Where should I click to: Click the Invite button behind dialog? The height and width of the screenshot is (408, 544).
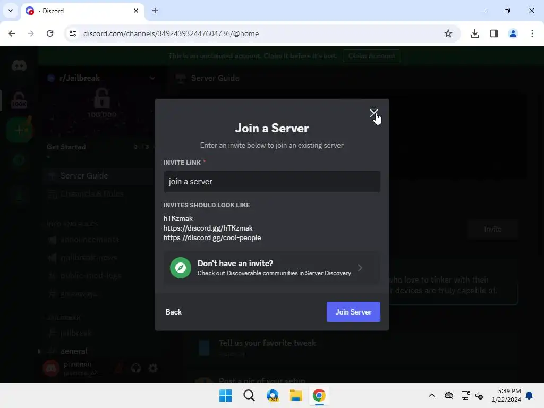(492, 229)
